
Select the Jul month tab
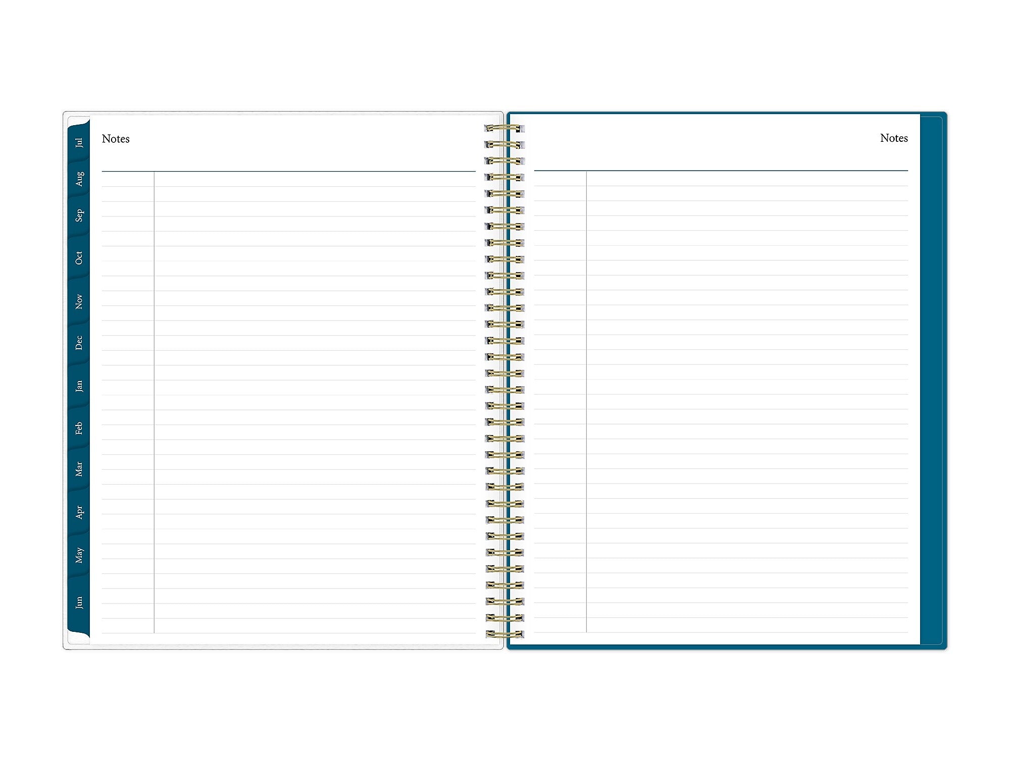[79, 142]
